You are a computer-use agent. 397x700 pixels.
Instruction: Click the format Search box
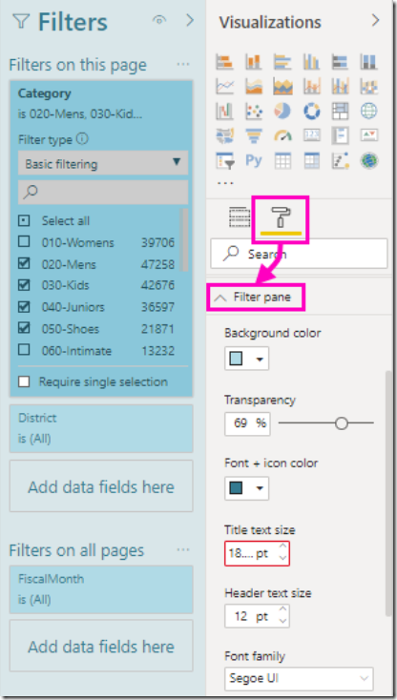coord(299,254)
